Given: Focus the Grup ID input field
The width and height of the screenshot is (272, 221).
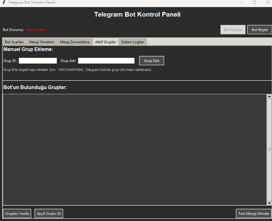Looking at the screenshot, I should (x=38, y=61).
